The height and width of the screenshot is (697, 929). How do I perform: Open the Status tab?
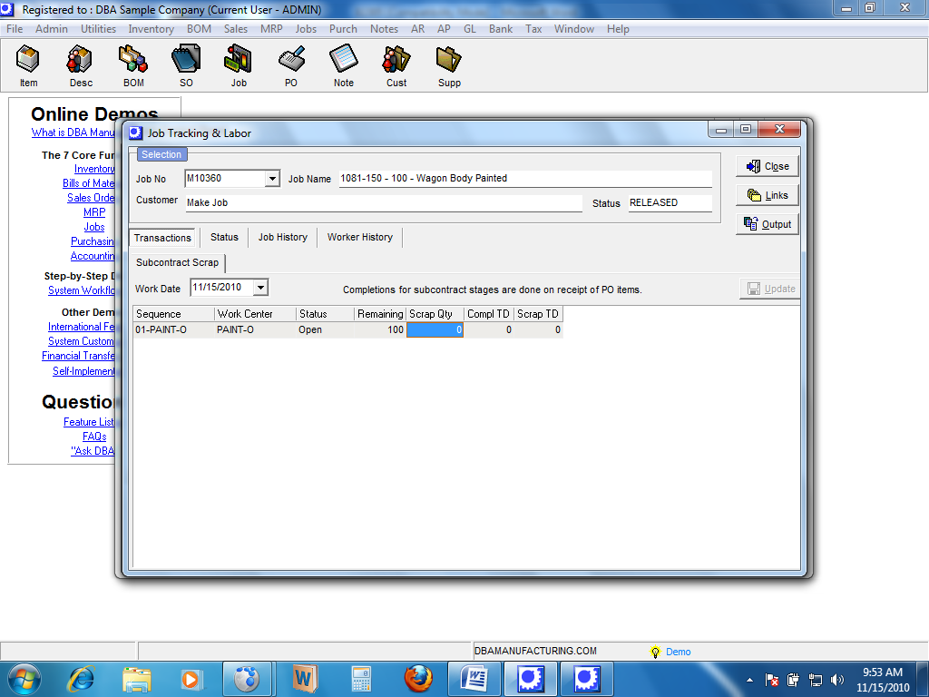[224, 238]
